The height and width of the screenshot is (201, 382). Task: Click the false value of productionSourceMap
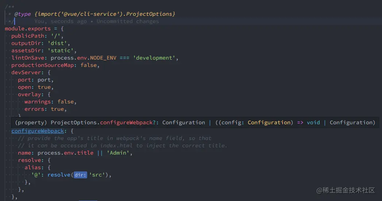[89, 65]
